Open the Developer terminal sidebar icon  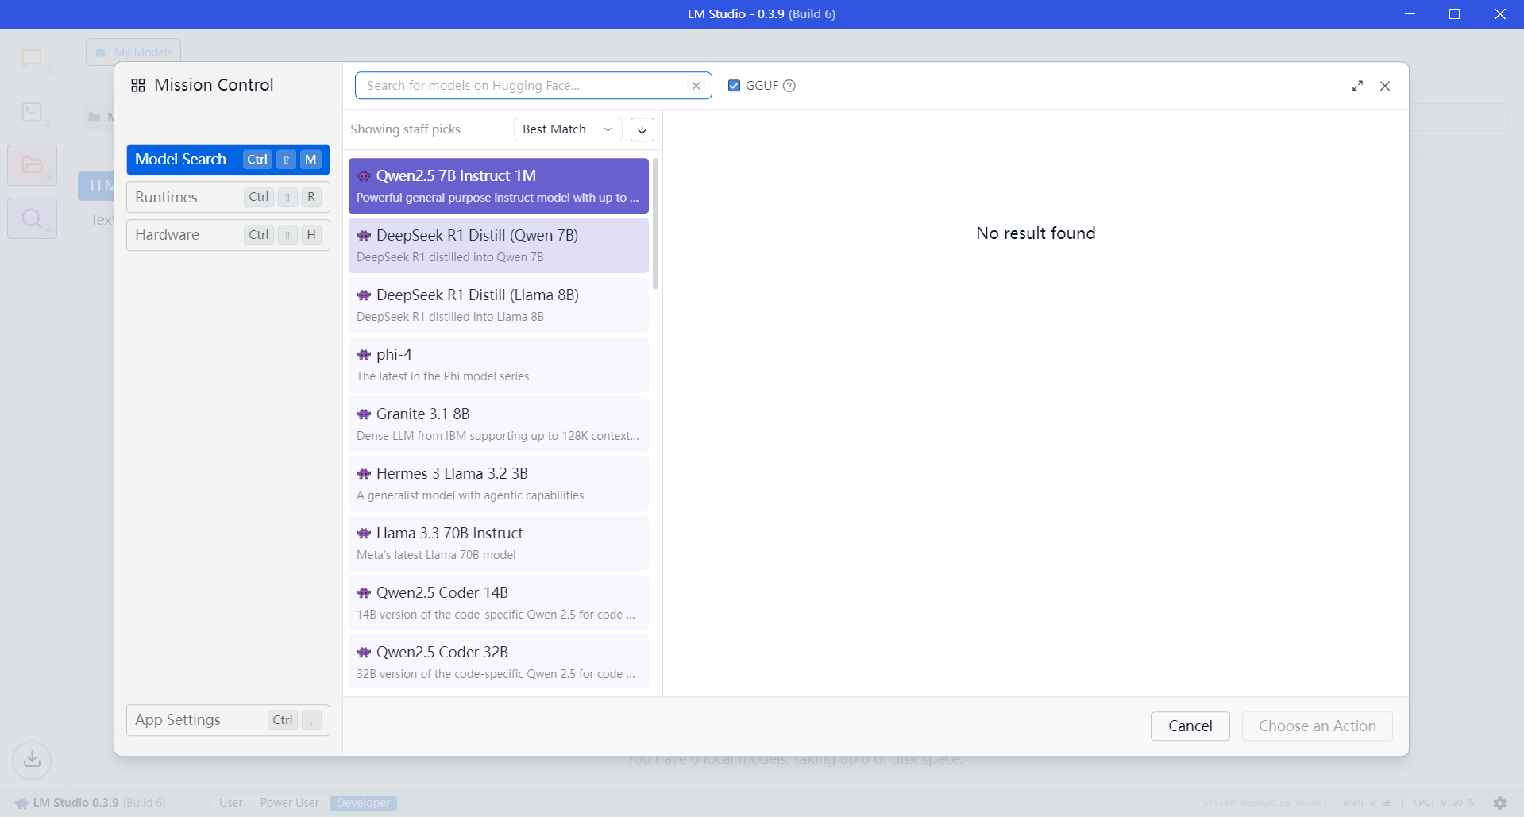[x=32, y=111]
